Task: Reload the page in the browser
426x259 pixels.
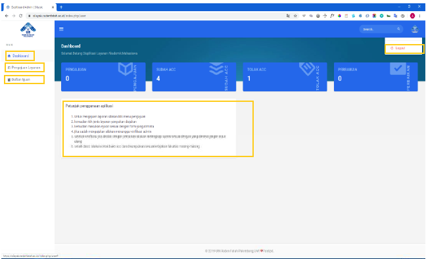Action: (x=20, y=16)
